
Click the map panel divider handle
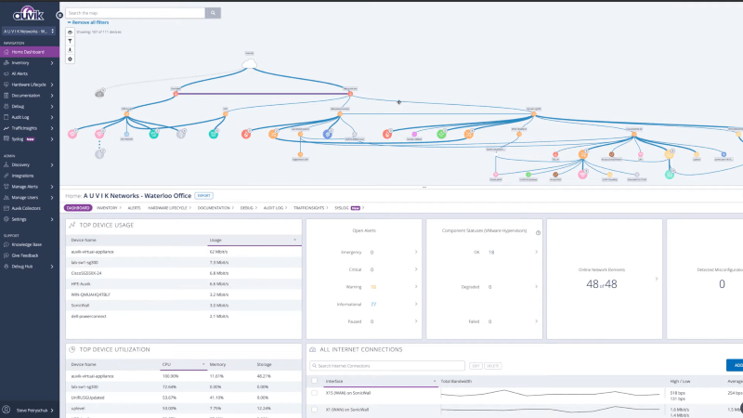[x=424, y=188]
